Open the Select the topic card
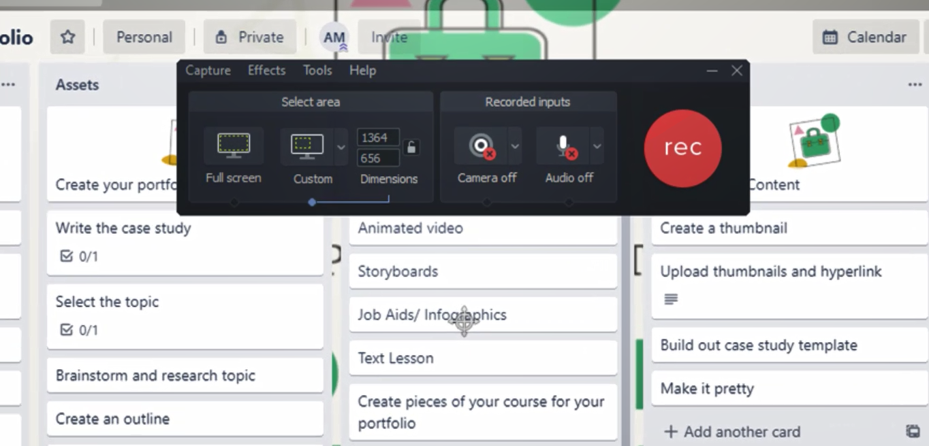 [x=185, y=316]
